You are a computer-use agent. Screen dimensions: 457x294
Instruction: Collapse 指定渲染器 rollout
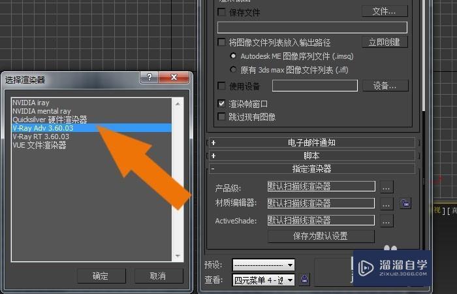pos(312,169)
